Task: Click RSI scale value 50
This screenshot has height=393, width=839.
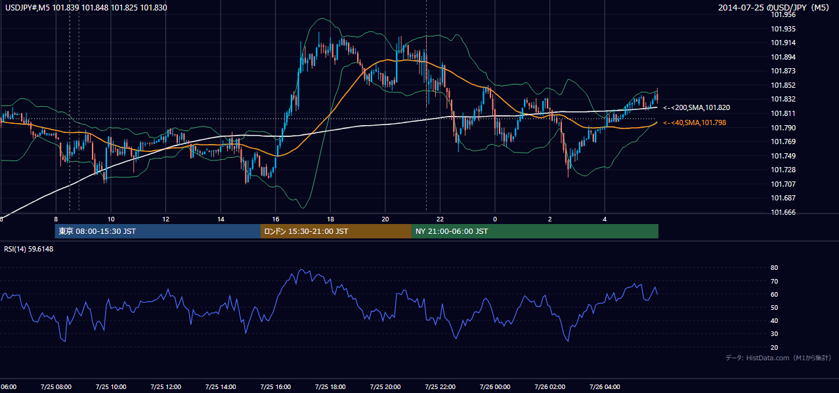Action: pyautogui.click(x=774, y=308)
